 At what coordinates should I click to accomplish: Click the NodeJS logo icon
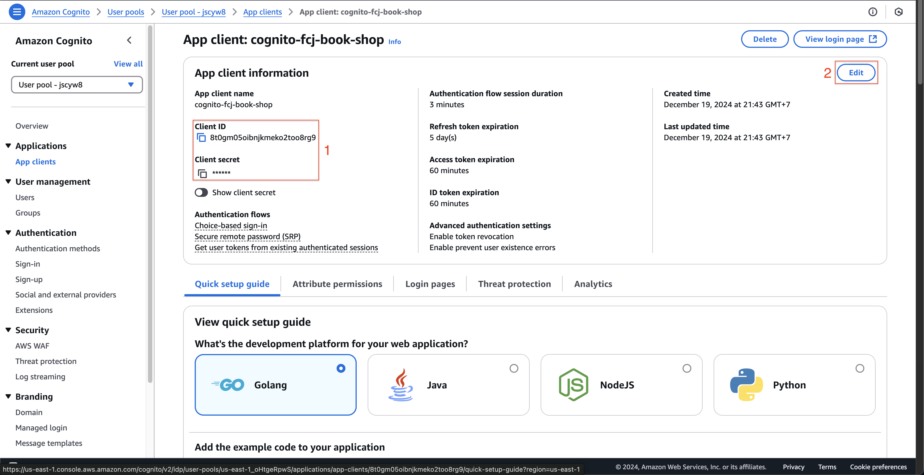click(574, 385)
